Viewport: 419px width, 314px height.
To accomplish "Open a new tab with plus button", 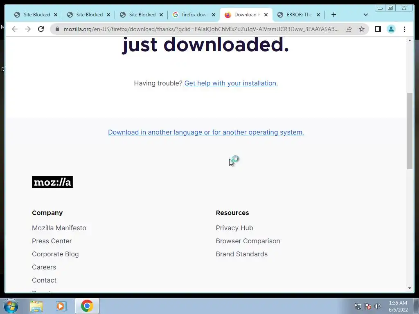I will tap(334, 15).
